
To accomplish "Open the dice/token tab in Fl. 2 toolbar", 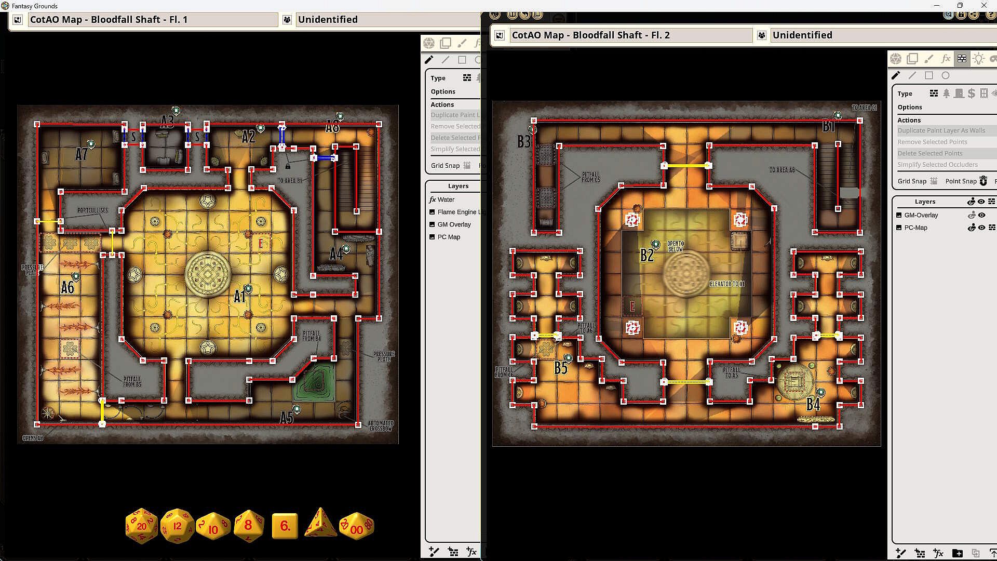I will (896, 59).
